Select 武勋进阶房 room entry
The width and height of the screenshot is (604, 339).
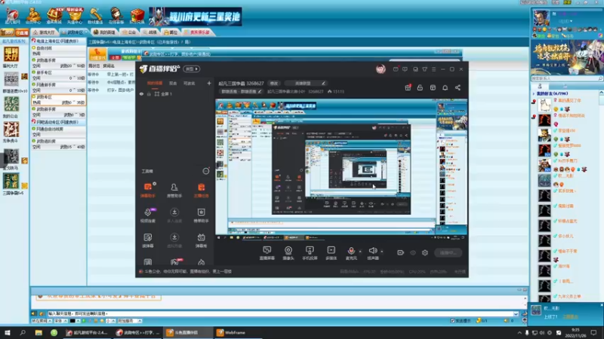point(58,144)
